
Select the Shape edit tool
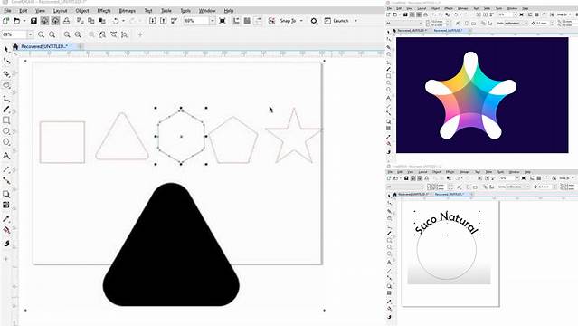click(x=6, y=61)
